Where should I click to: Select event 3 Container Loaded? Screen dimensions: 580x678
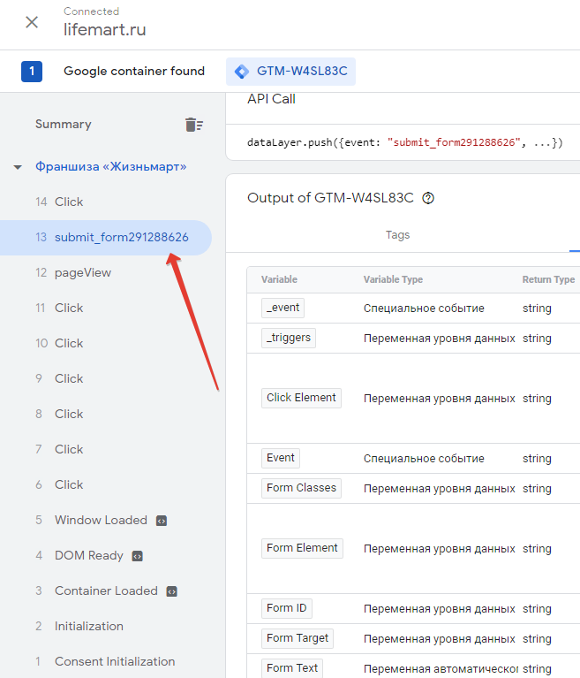(x=106, y=591)
